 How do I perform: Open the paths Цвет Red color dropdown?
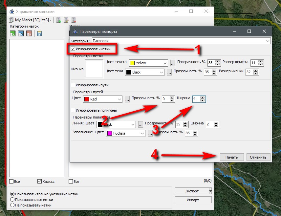(103, 99)
